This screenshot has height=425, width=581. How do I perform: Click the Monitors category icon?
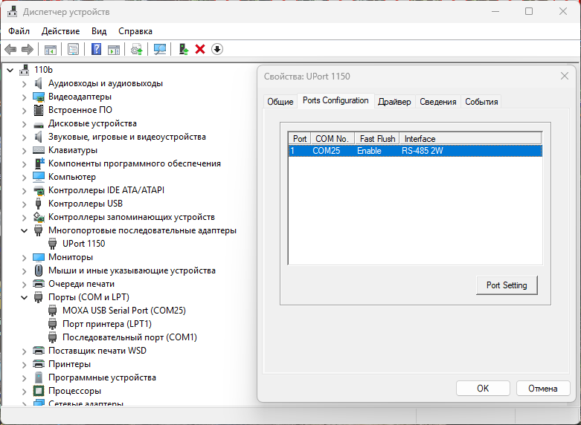point(39,257)
